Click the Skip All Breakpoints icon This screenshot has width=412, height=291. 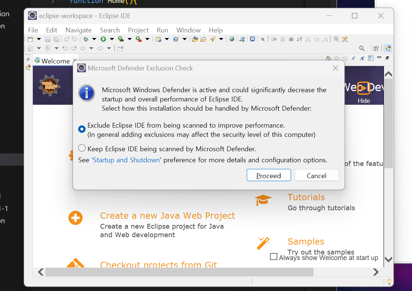263,39
